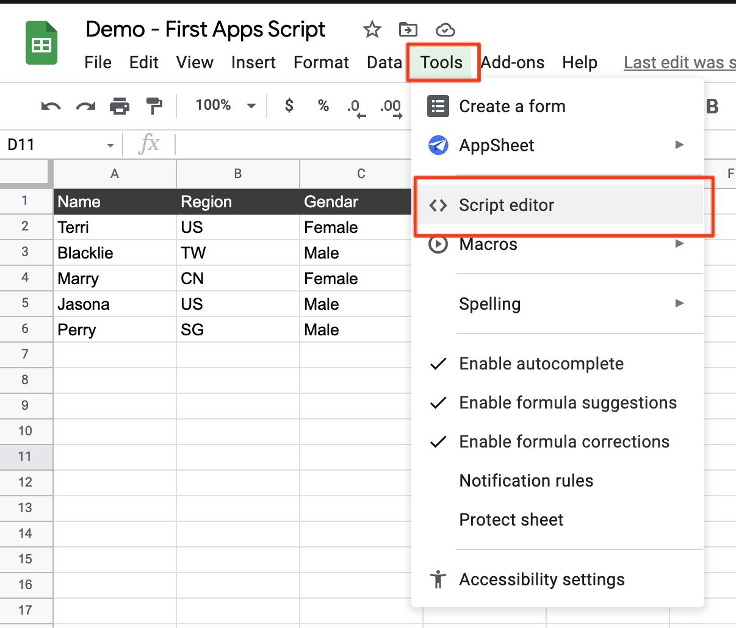The height and width of the screenshot is (628, 736).
Task: Click the print icon in toolbar
Action: pos(120,107)
